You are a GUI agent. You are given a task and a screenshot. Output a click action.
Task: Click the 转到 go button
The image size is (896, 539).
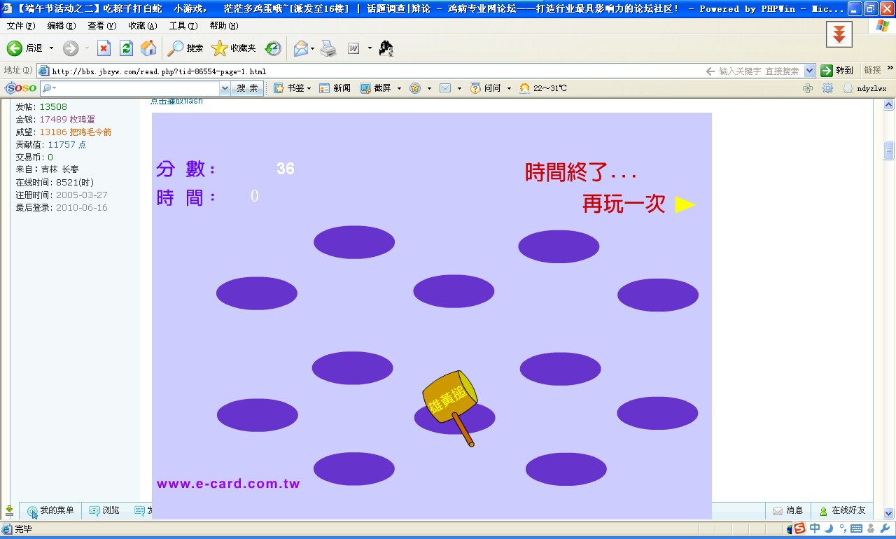pyautogui.click(x=839, y=71)
